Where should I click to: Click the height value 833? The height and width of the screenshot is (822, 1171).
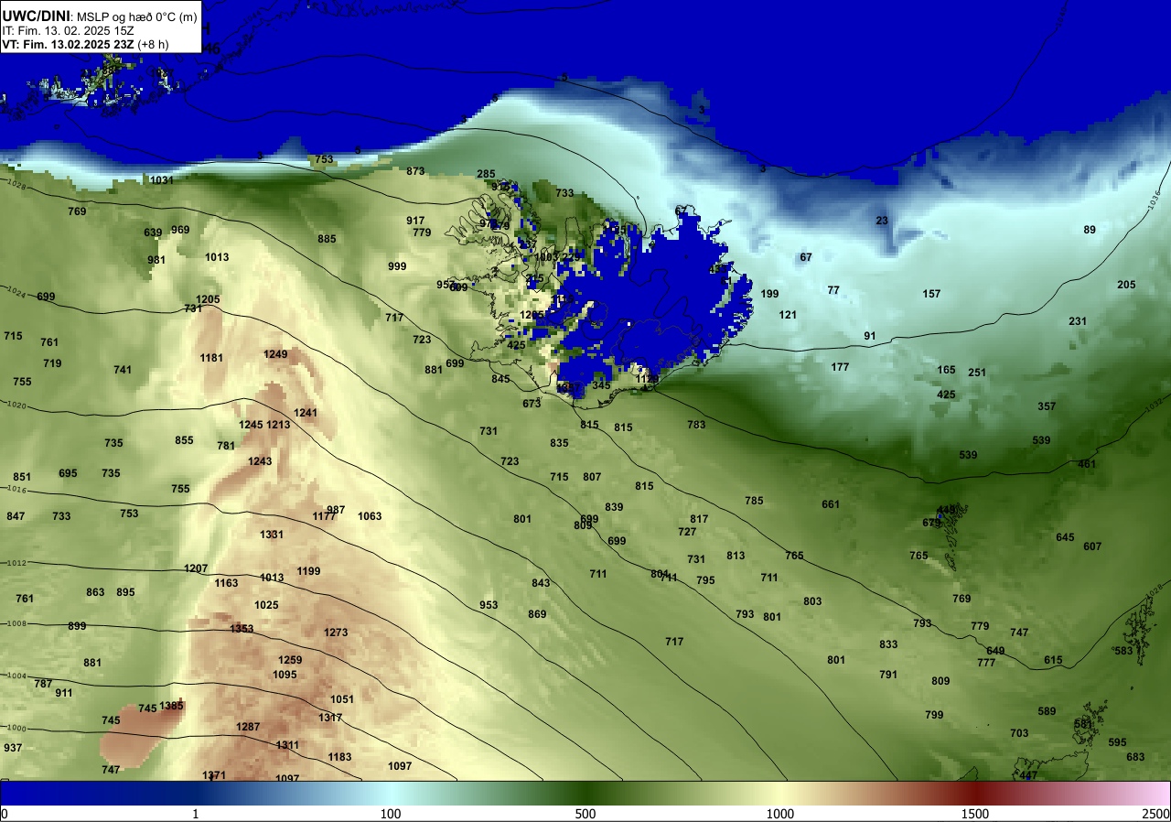[888, 644]
